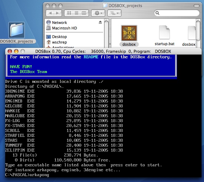Click the ARKAPONG EXE listing line

pos(64,96)
